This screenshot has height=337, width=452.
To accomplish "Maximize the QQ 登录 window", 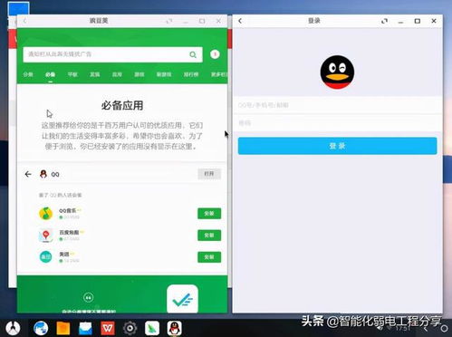I will 418,21.
